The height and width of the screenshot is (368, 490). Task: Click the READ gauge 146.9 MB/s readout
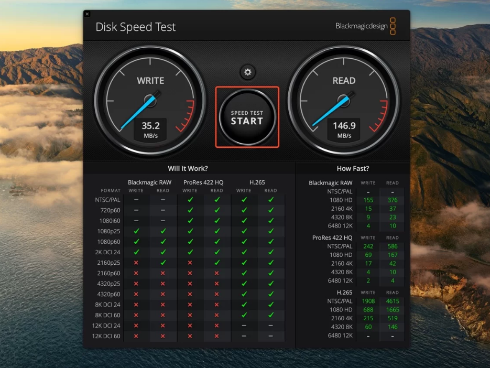point(344,129)
